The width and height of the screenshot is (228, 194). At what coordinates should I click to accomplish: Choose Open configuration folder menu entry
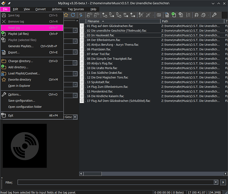32,107
